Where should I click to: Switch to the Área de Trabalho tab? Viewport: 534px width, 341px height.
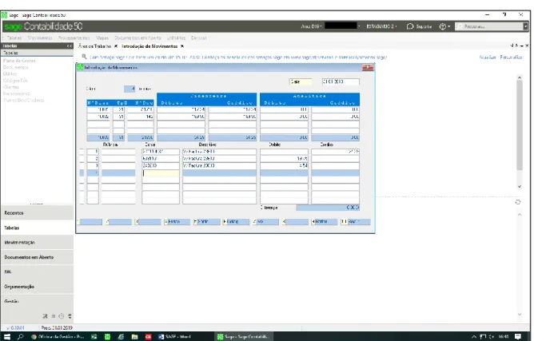tap(94, 46)
